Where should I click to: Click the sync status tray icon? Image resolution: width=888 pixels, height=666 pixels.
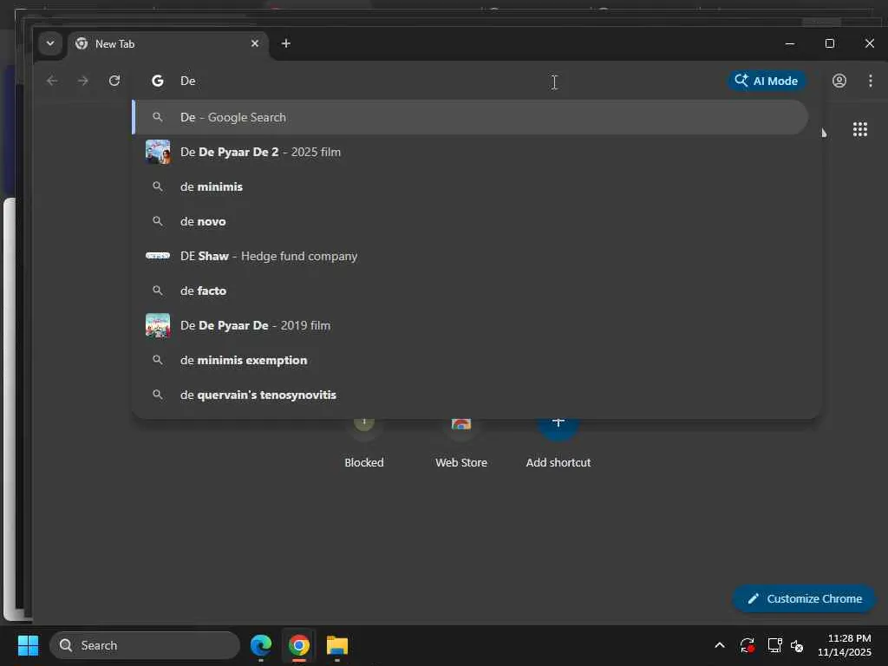(747, 645)
